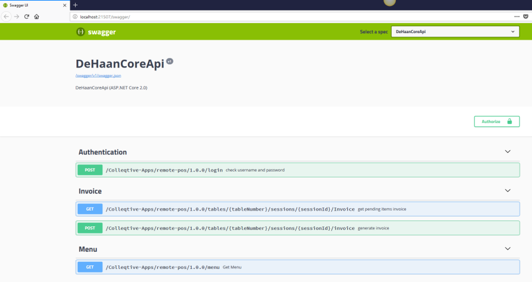
Task: Click the DeHaanCoreApi title heading
Action: (x=120, y=64)
